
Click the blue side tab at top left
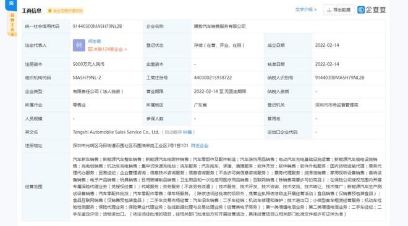tap(11, 4)
